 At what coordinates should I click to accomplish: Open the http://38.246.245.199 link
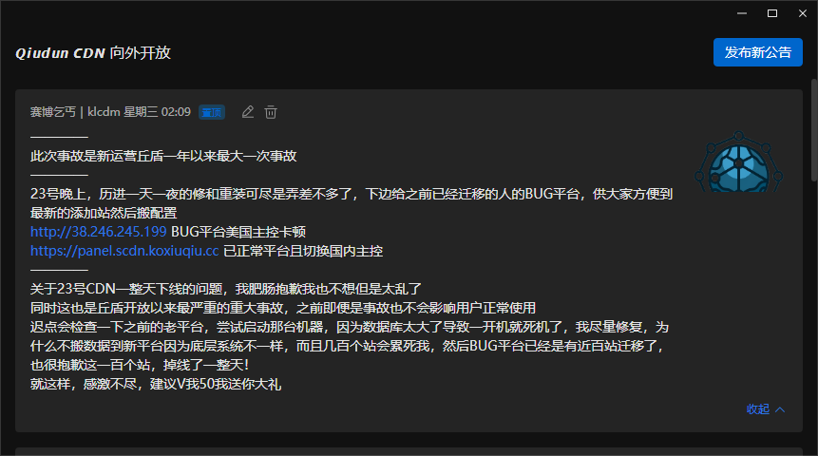[99, 232]
